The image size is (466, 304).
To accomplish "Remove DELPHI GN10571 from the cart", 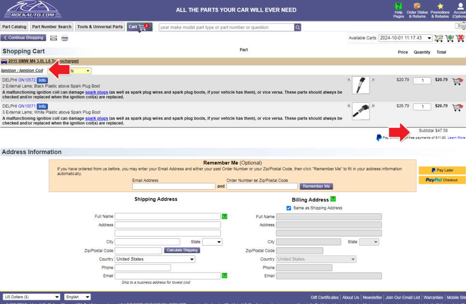I will pos(457,107).
